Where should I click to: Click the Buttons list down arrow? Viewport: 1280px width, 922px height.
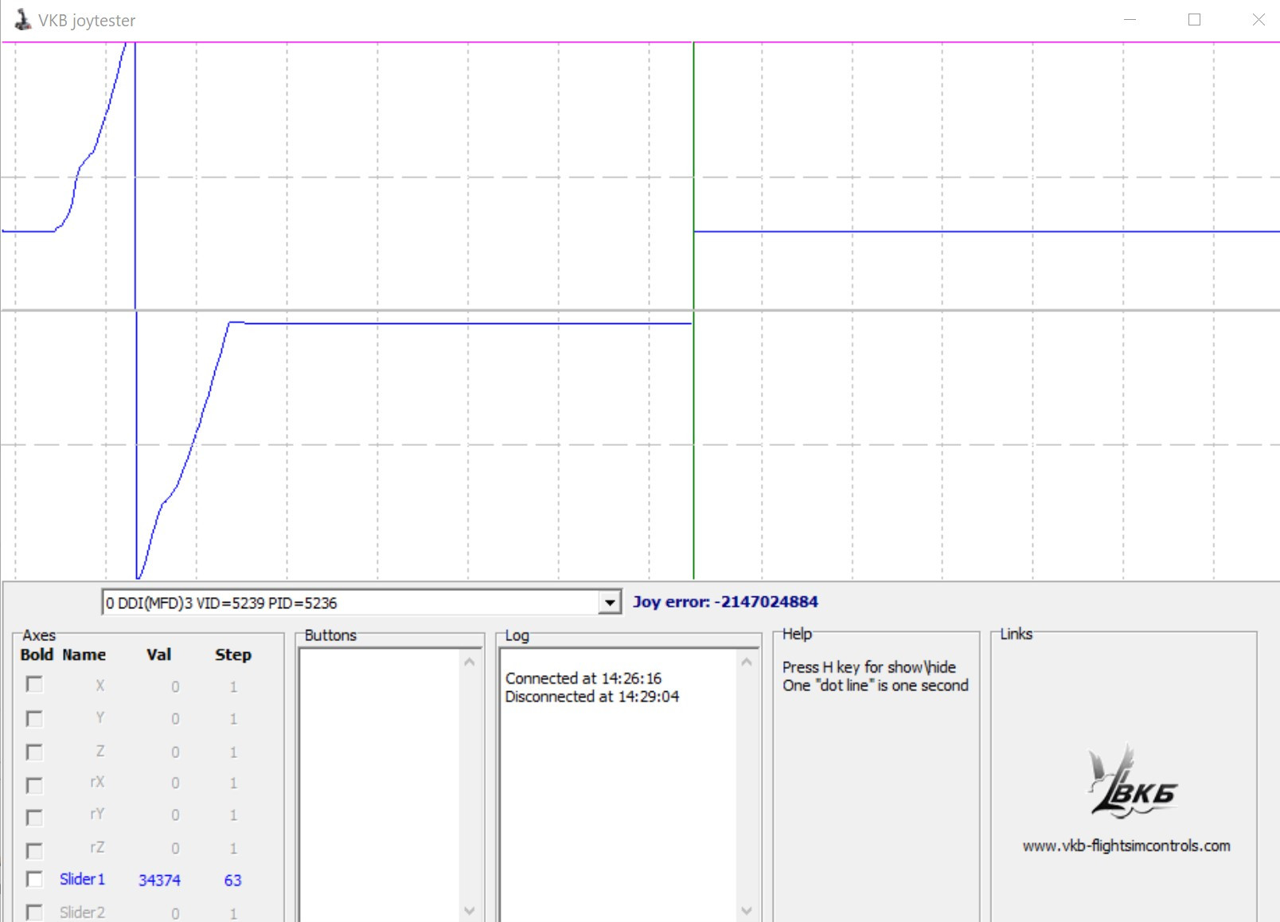pyautogui.click(x=470, y=910)
